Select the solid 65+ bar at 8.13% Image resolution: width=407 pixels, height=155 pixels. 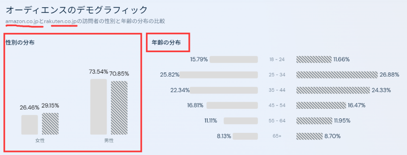pos(245,136)
